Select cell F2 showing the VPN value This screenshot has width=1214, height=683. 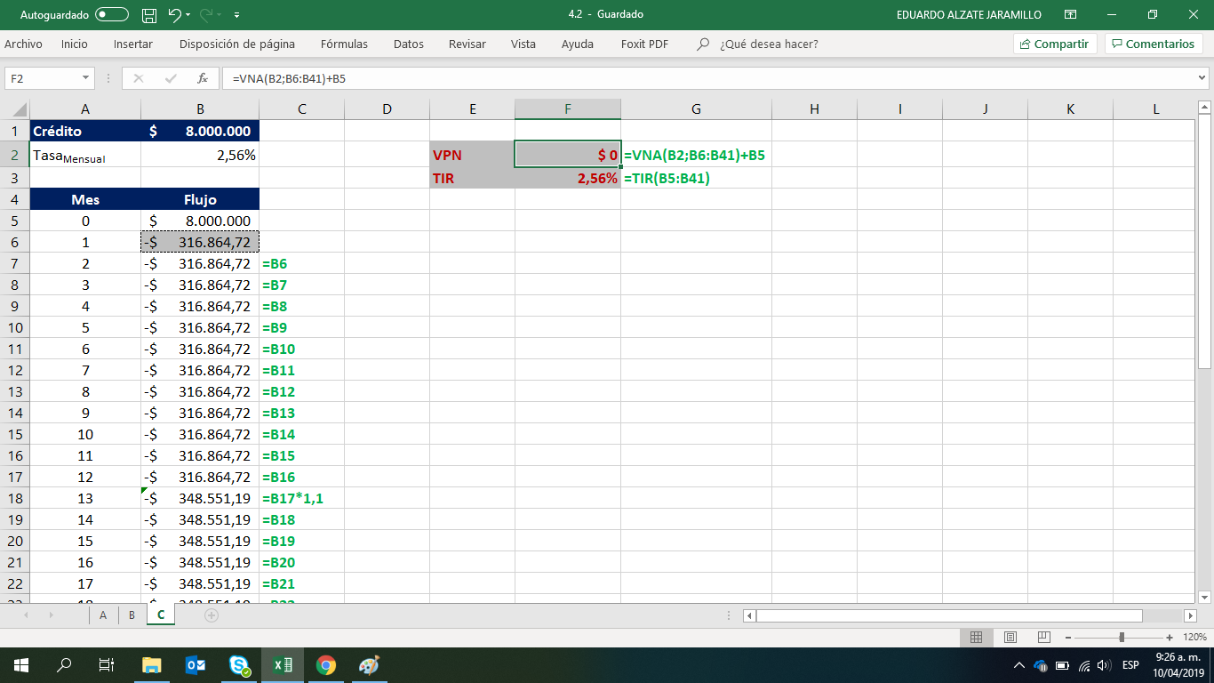(x=567, y=154)
